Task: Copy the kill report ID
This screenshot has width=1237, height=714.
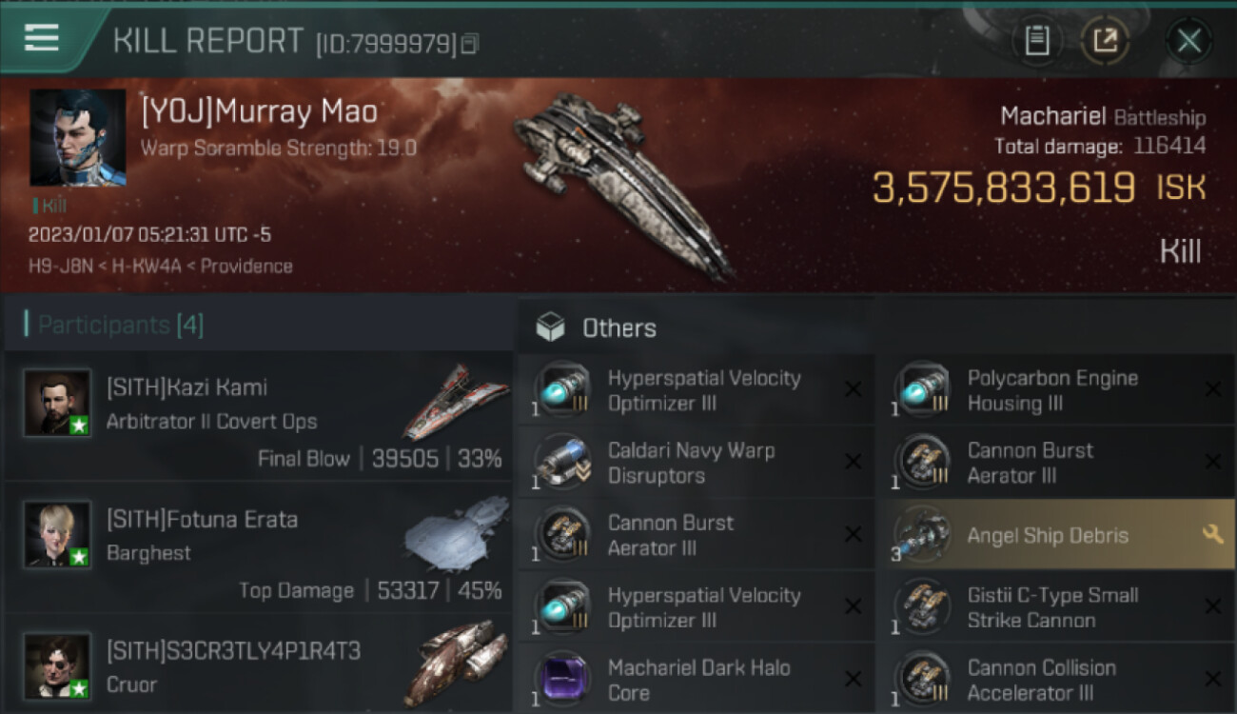Action: coord(469,44)
